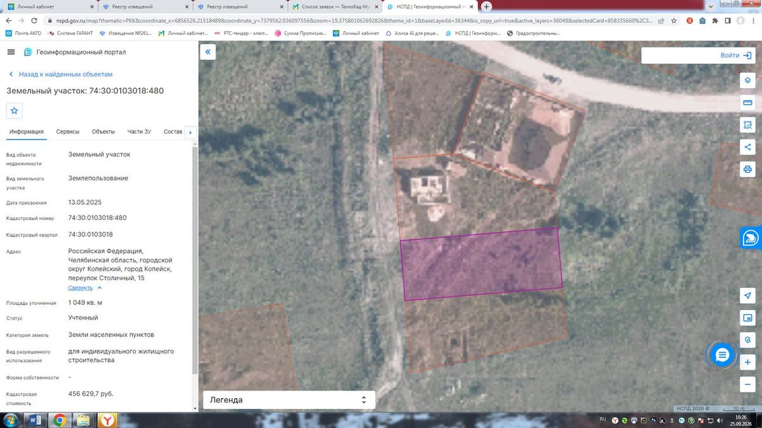The height and width of the screenshot is (428, 762).
Task: Expand the Легенда dropdown
Action: click(x=289, y=400)
